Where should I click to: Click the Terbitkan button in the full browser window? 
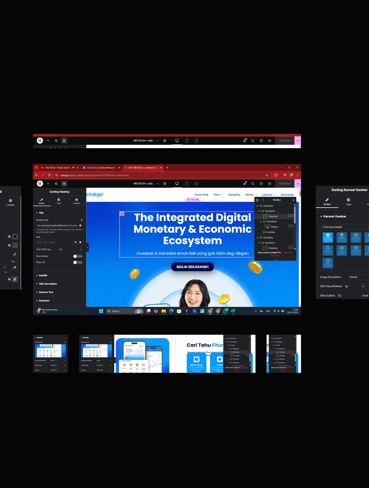pyautogui.click(x=285, y=183)
